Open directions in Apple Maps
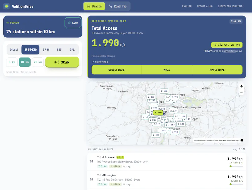 pyautogui.click(x=217, y=70)
